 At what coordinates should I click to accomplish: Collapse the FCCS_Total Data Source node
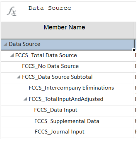click(x=12, y=55)
